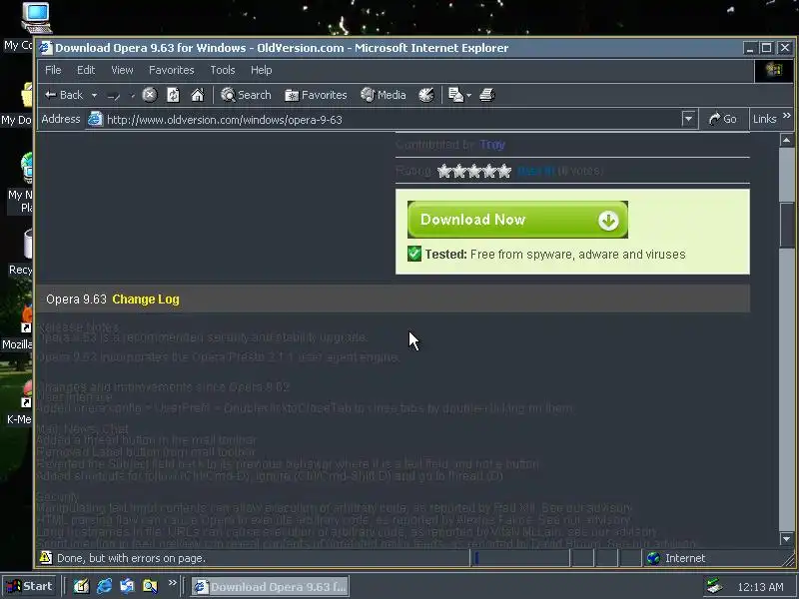Open the View menu
The image size is (799, 599).
tap(122, 70)
